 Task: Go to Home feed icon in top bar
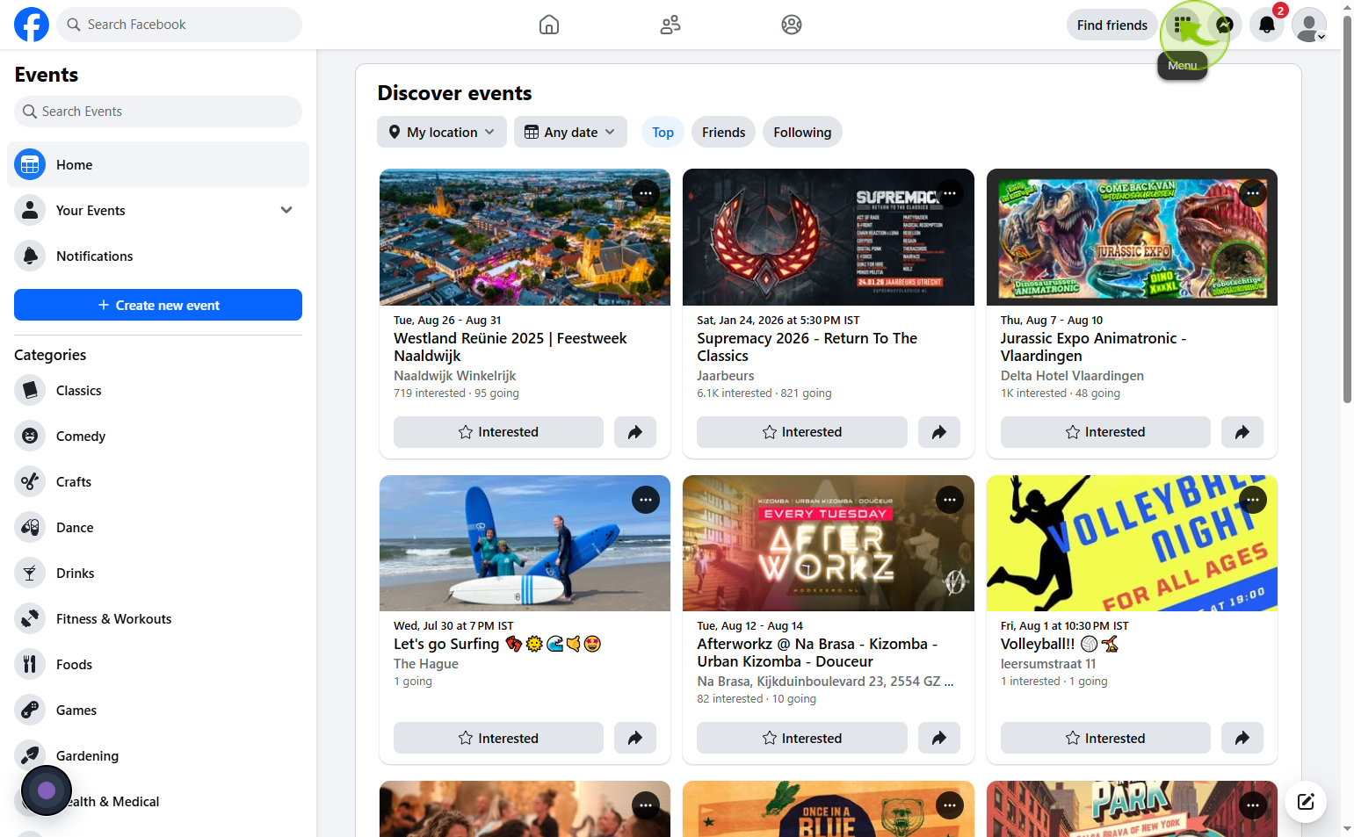[549, 25]
